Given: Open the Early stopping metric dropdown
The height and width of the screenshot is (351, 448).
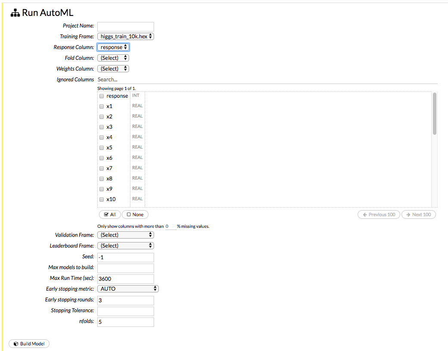Looking at the screenshot, I should tap(127, 289).
